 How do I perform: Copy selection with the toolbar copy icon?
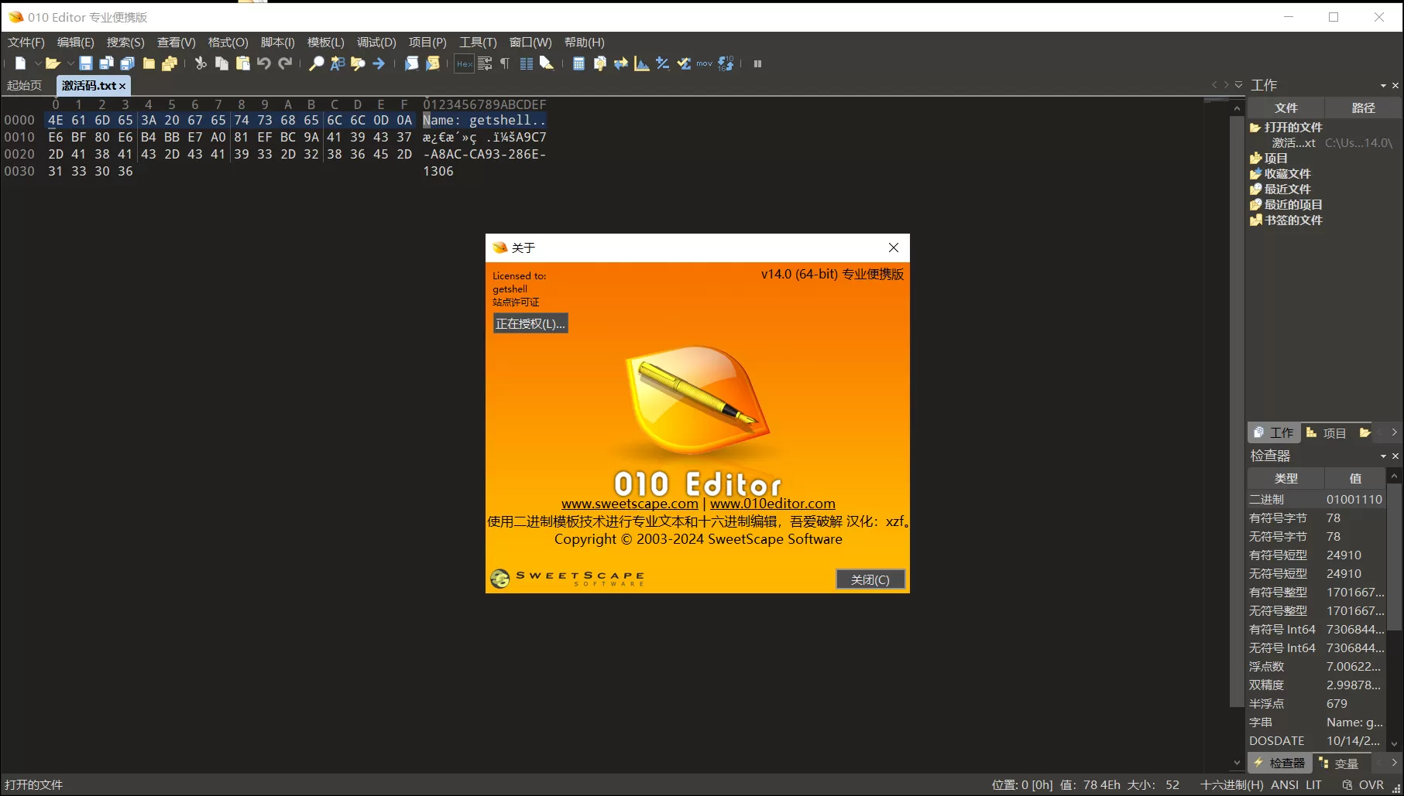221,63
